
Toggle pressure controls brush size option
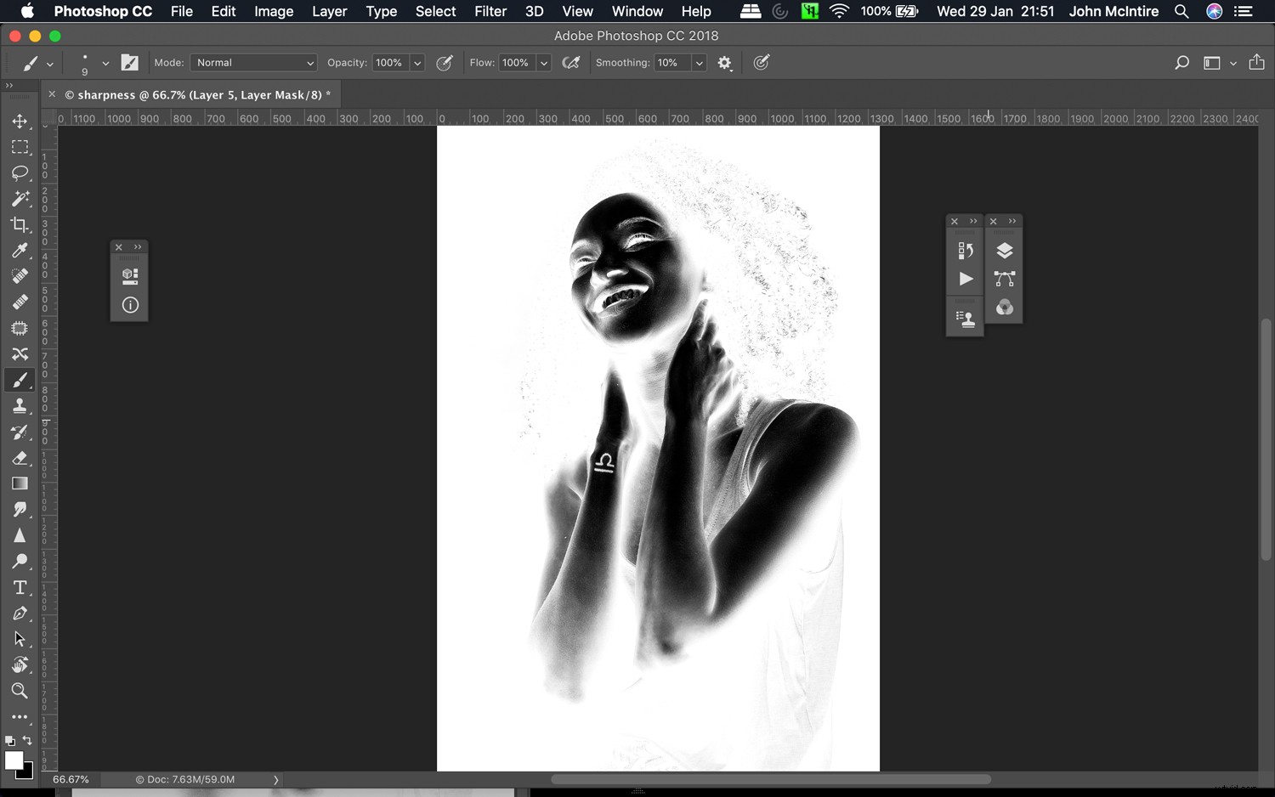coord(761,62)
